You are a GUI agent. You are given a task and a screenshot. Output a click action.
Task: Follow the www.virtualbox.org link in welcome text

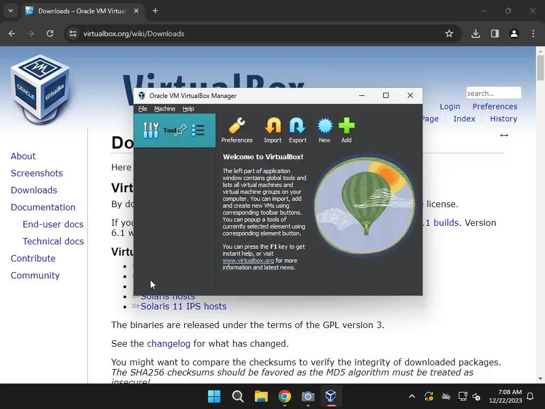(x=248, y=260)
